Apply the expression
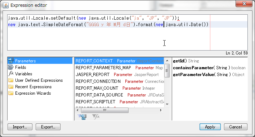Viewport: 255px width, 137px height. pyautogui.click(x=210, y=127)
